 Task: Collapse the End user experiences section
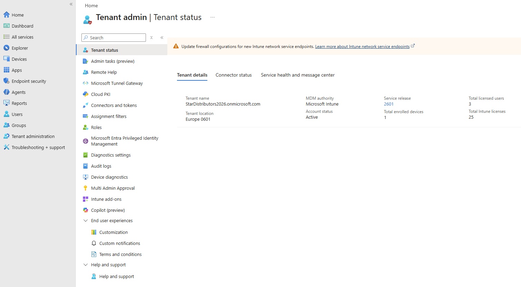(x=86, y=221)
